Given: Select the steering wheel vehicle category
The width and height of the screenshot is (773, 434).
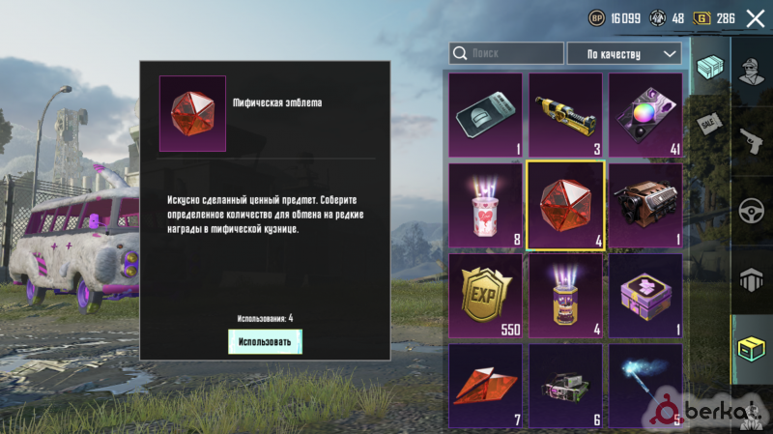Looking at the screenshot, I should tap(752, 211).
